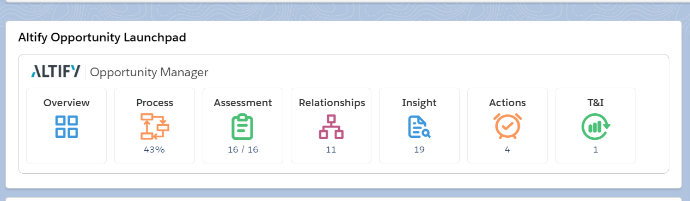Click the 16 / 16 Assessment score

tap(243, 149)
